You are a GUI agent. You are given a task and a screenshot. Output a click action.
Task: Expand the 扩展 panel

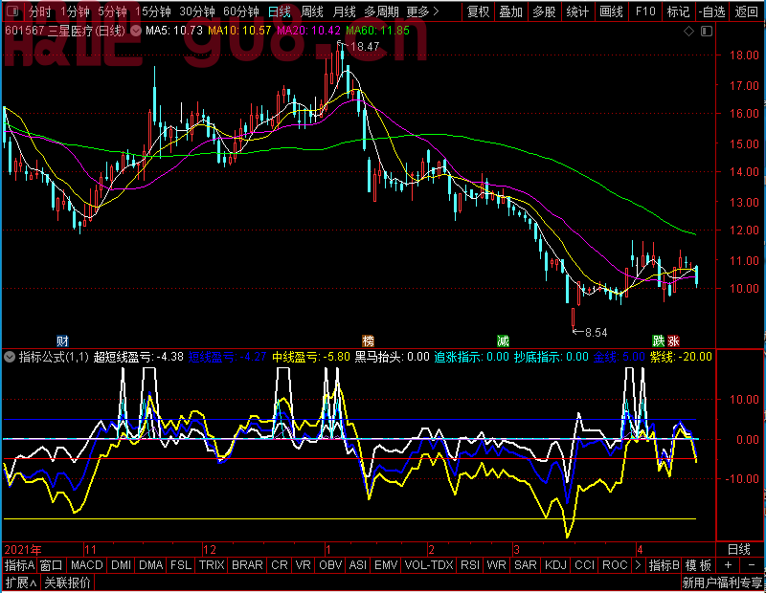(21, 582)
